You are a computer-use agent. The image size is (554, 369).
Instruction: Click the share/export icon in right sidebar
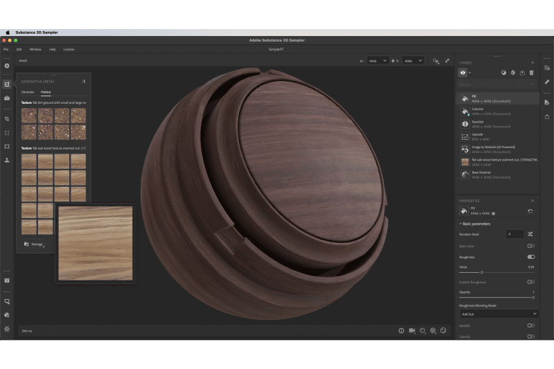point(547,116)
